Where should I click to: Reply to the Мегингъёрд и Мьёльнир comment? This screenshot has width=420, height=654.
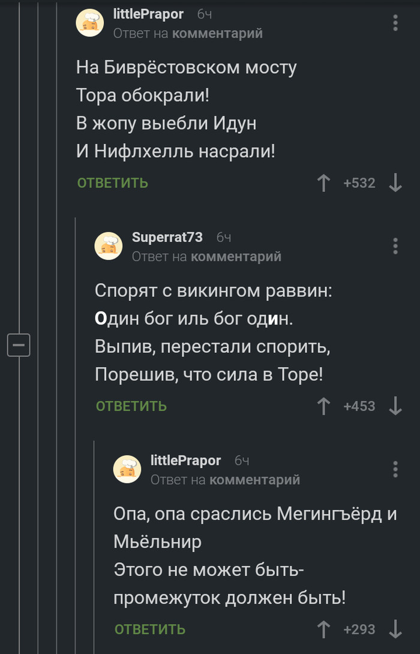[x=150, y=629]
